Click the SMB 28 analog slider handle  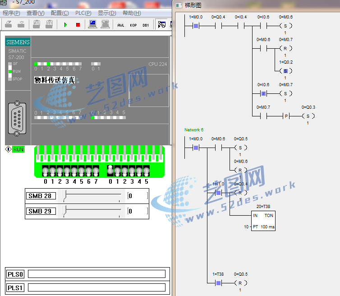click(64, 195)
